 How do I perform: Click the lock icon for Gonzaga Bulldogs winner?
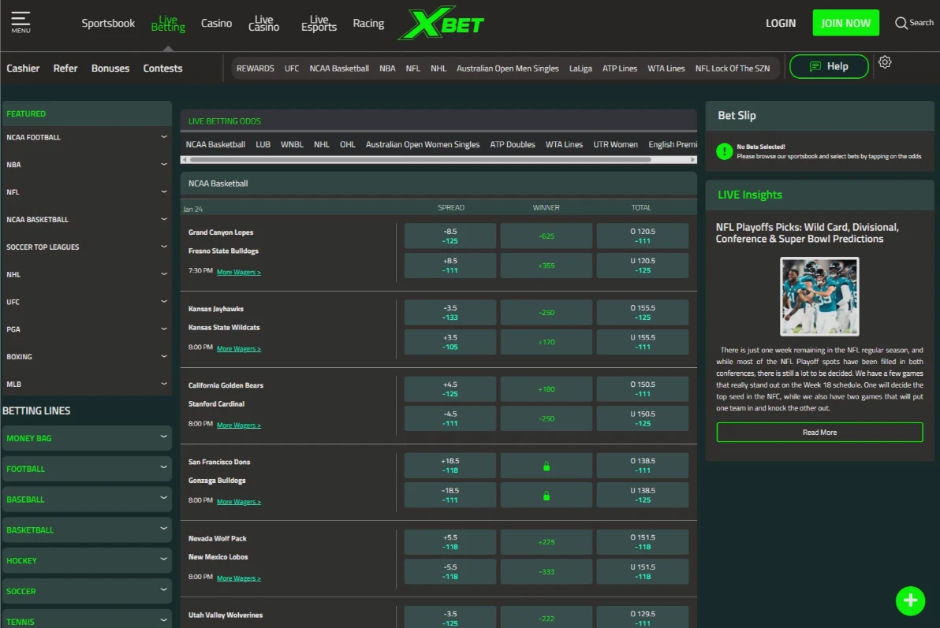tap(546, 496)
